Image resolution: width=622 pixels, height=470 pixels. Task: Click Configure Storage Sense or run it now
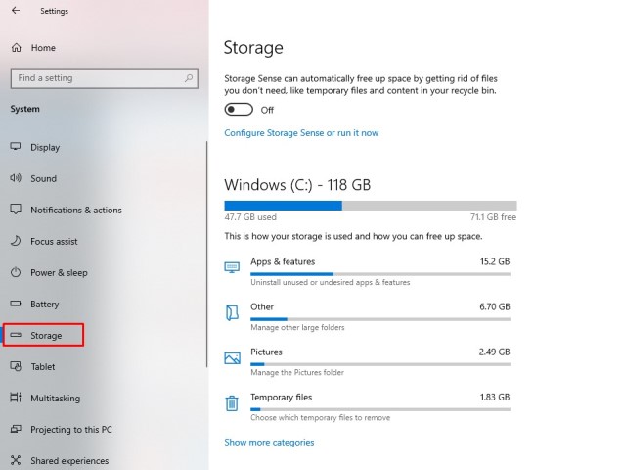click(301, 133)
